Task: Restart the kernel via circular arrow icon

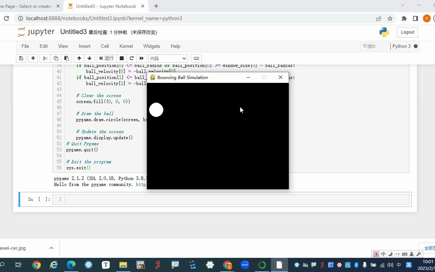Action: [131, 58]
